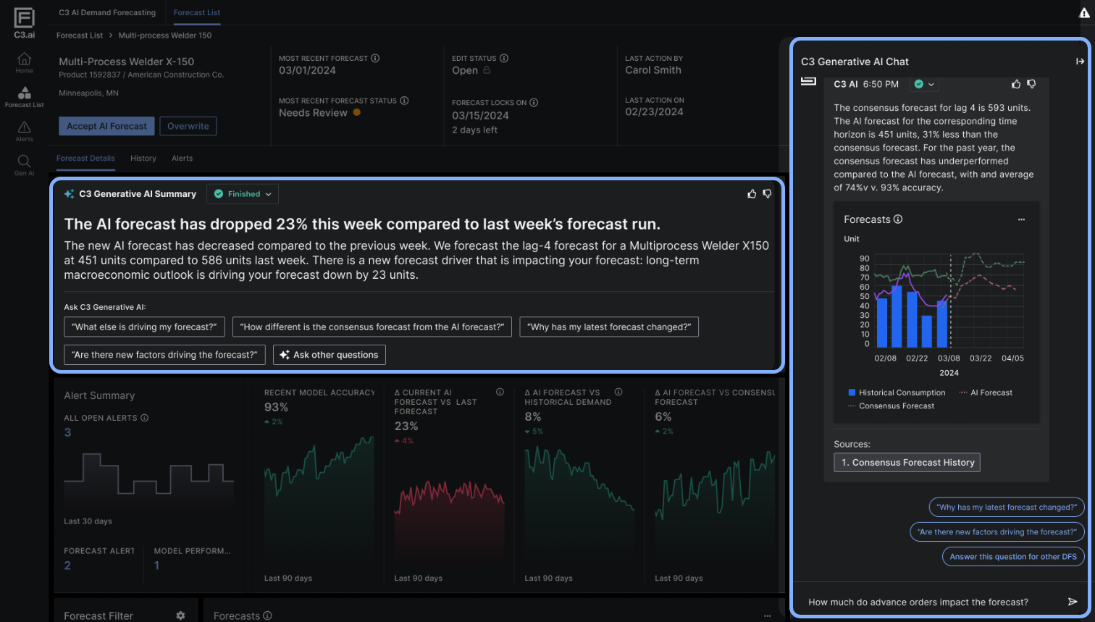Ask "Are there new factors driving the forecast?" in summary
Image resolution: width=1095 pixels, height=622 pixels.
(x=164, y=355)
